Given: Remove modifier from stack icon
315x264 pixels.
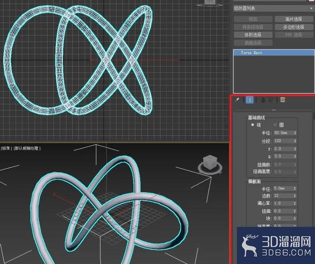Looking at the screenshot, I should (x=271, y=100).
